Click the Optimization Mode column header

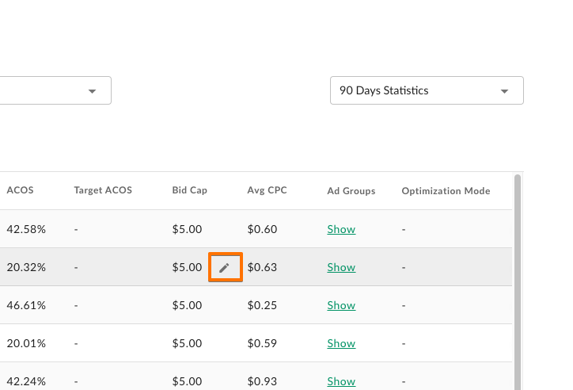[x=446, y=191]
